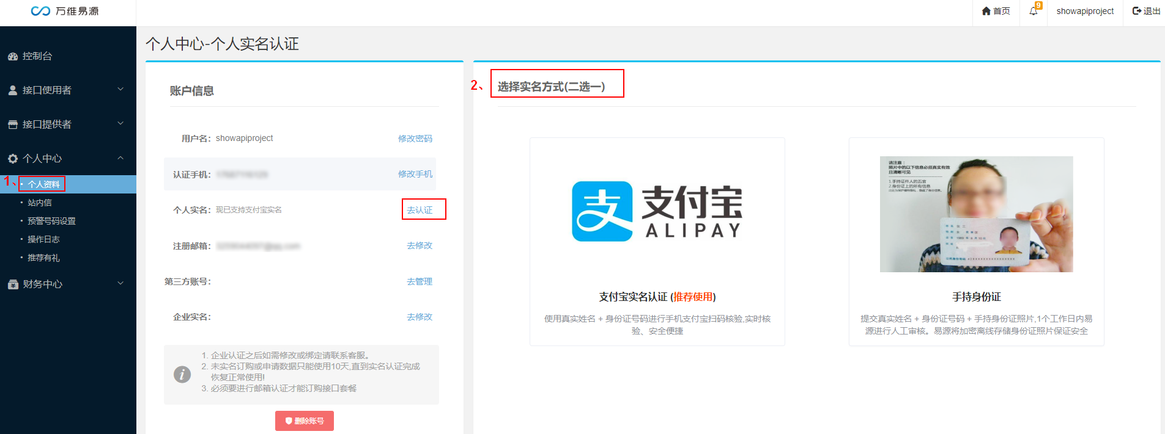Click the 万维易源 logo icon

point(40,11)
